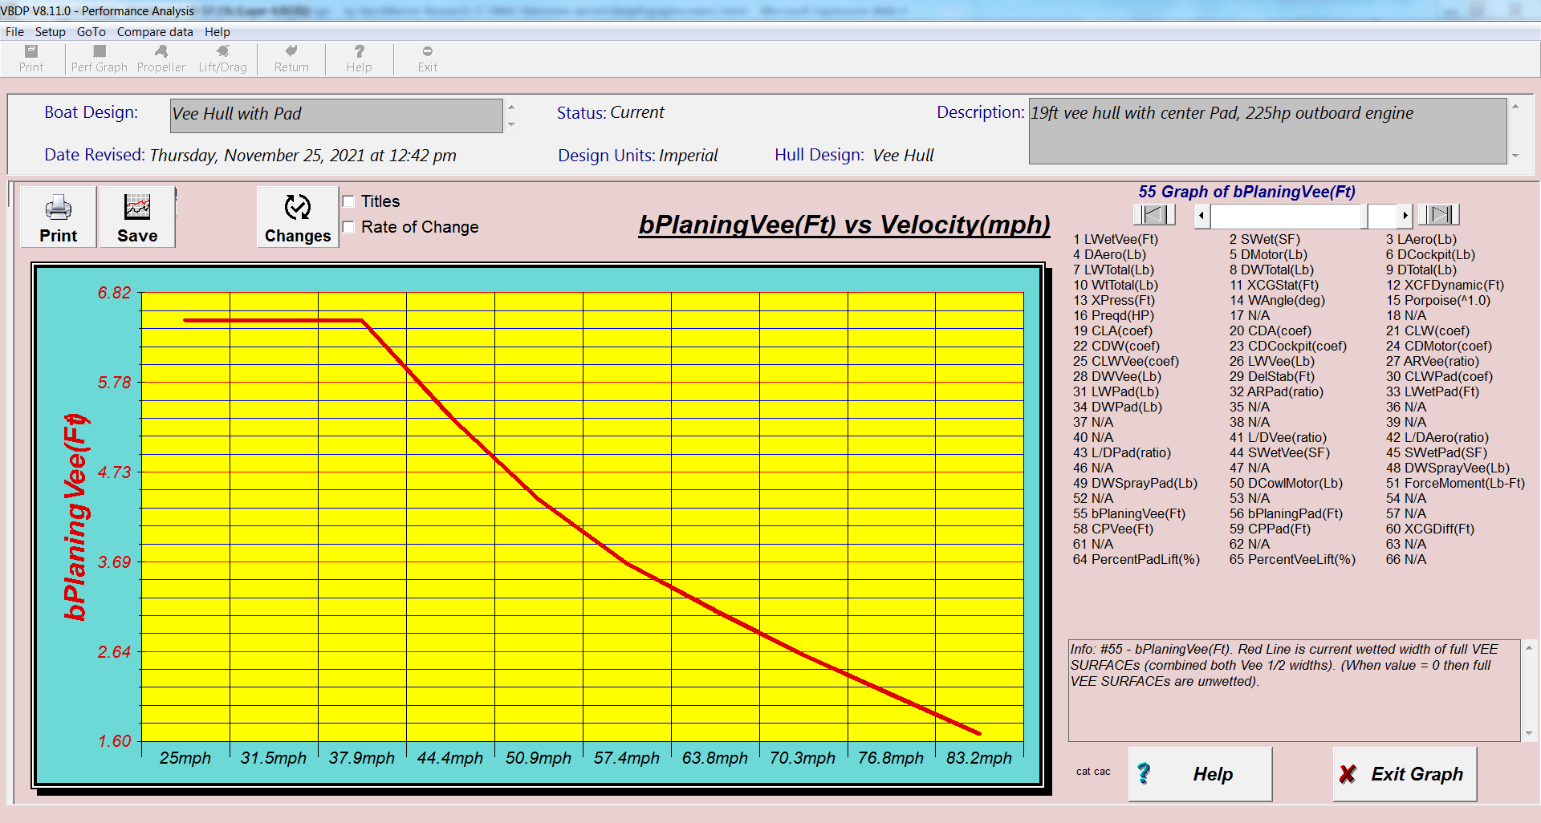Jump to the last graph

tap(1438, 214)
